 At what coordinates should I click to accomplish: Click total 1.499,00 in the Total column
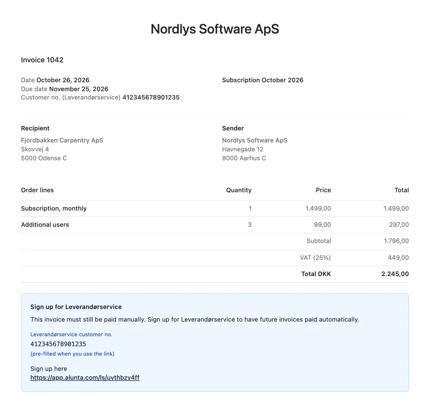tap(396, 208)
